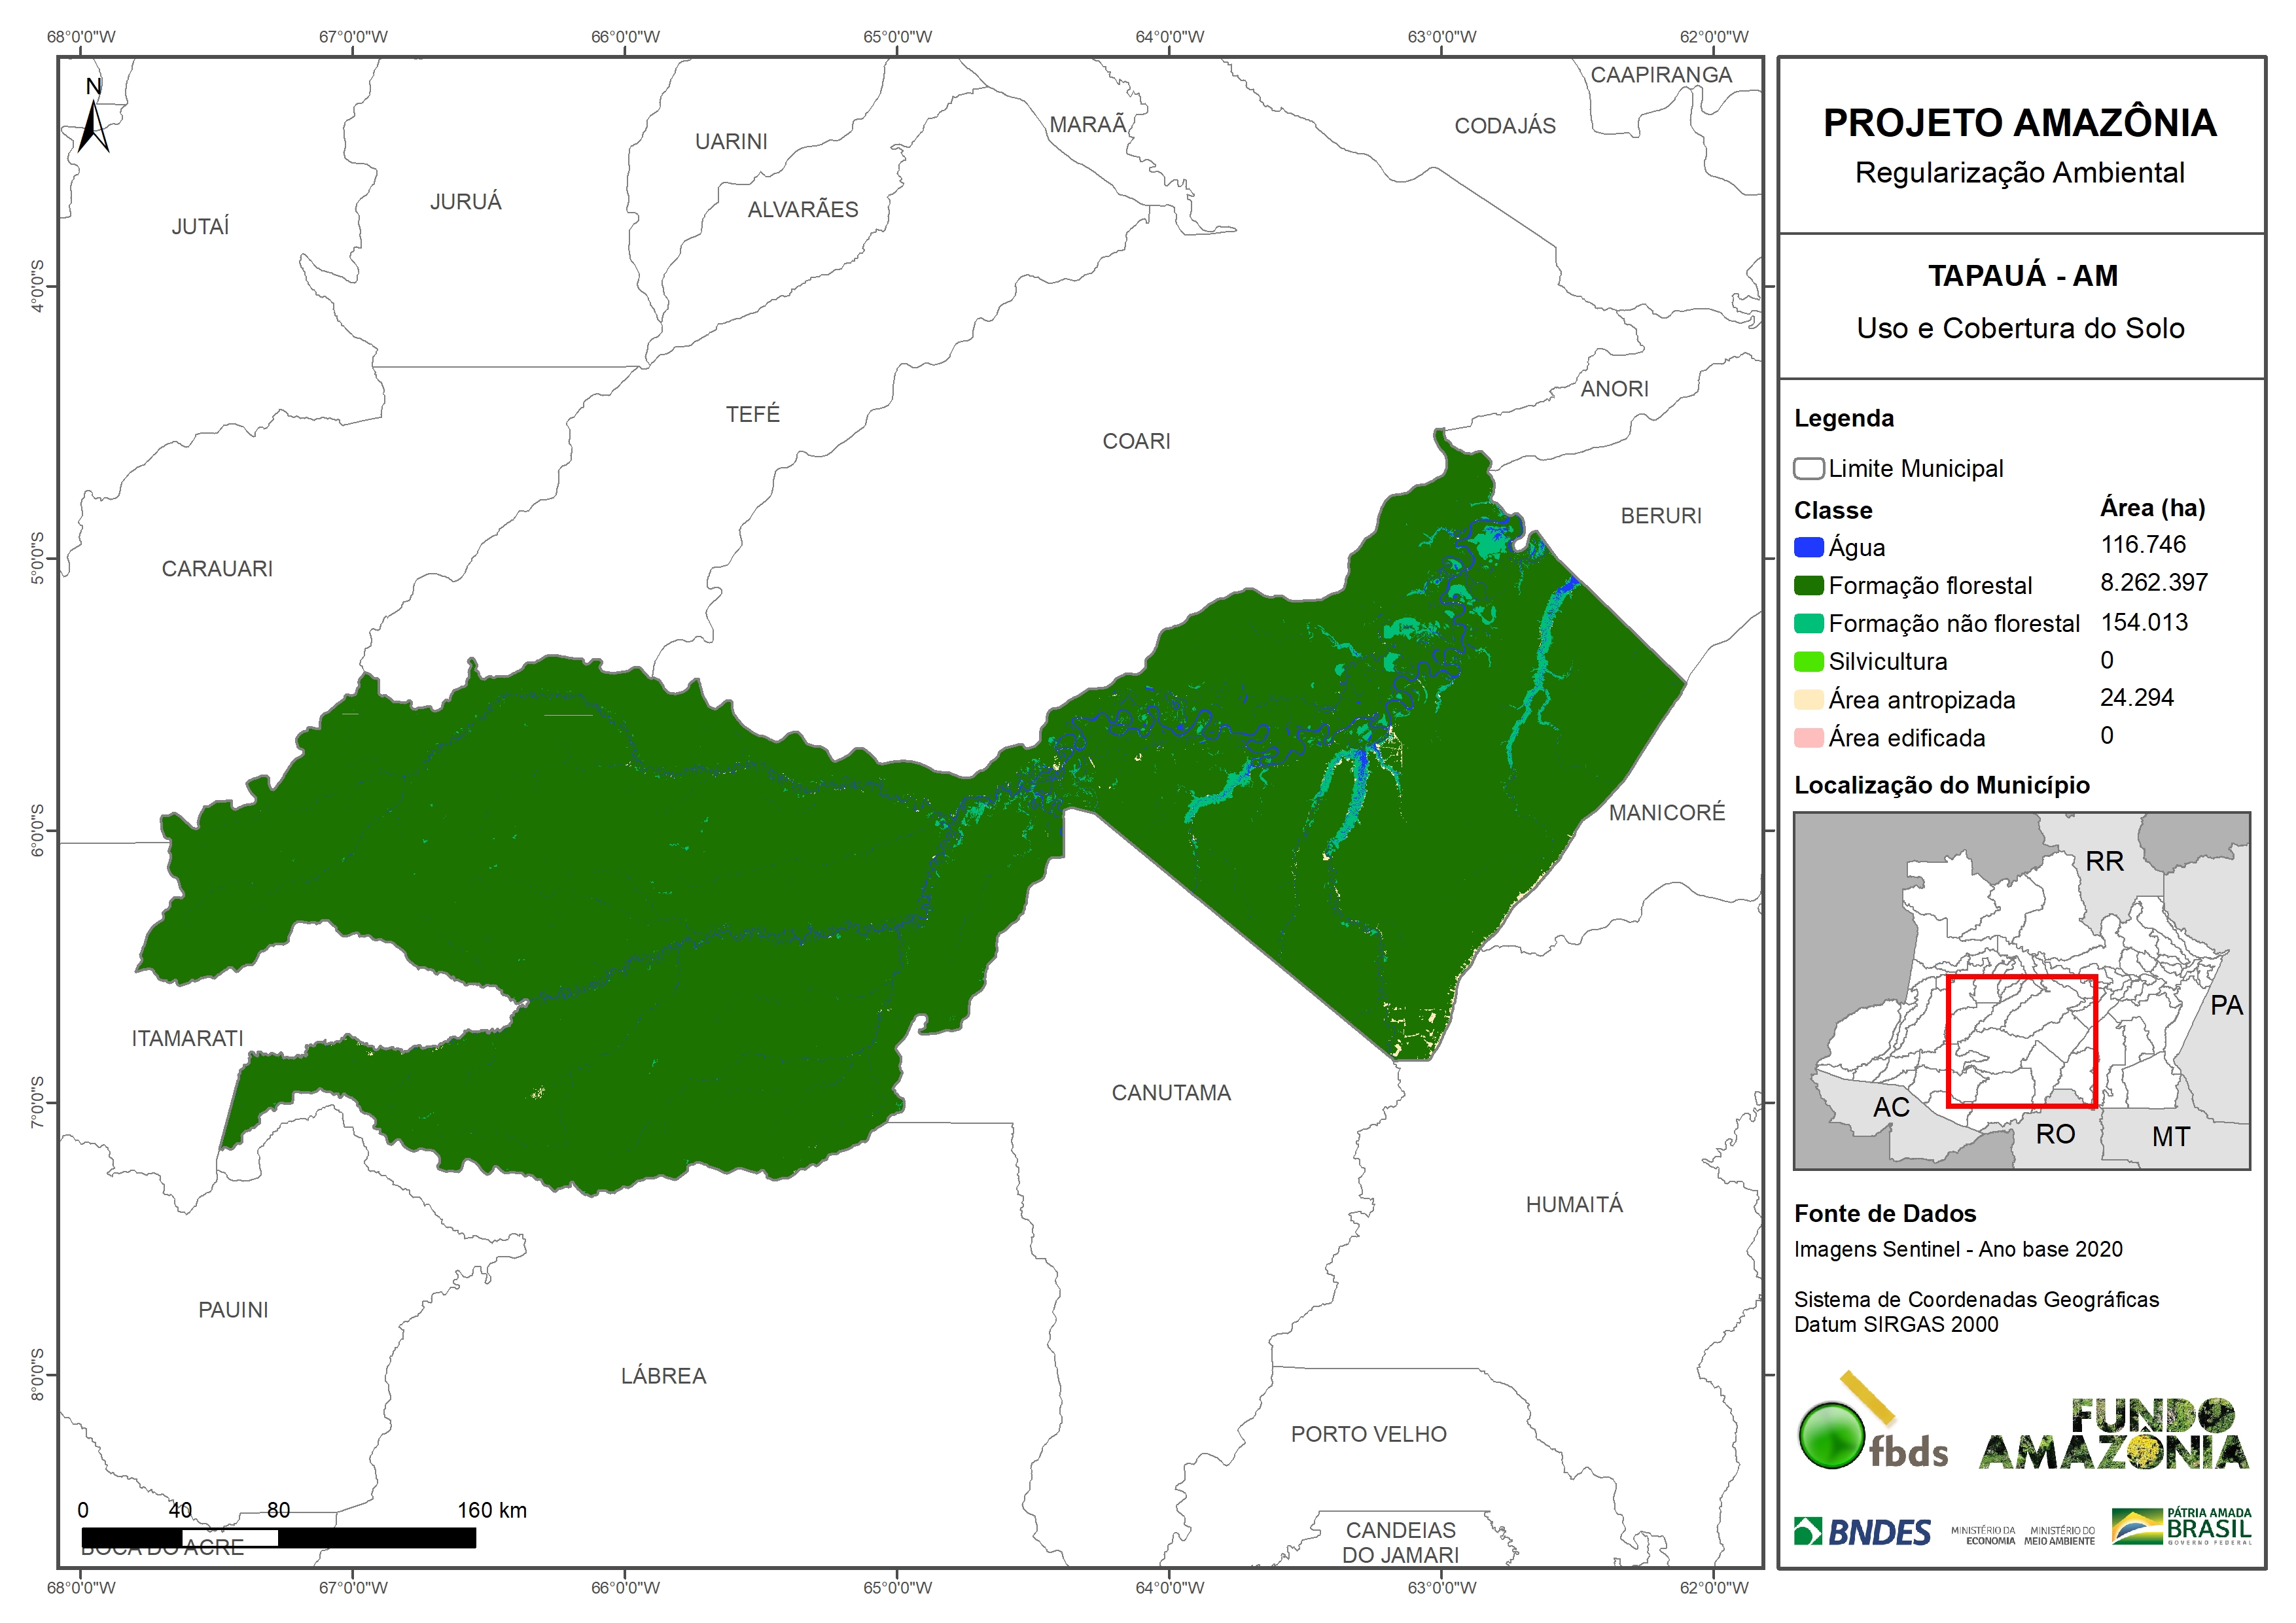Click the fbds green sphere logo
The height and width of the screenshot is (1623, 2296).
1832,1435
